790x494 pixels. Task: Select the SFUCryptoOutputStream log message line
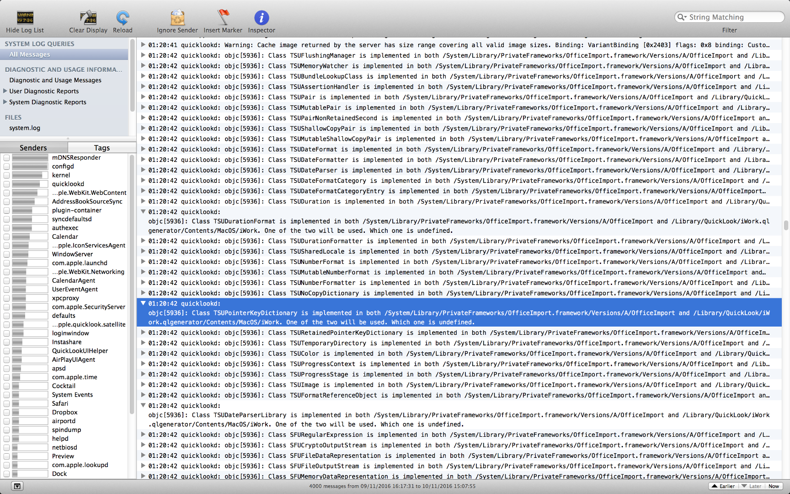pos(459,446)
